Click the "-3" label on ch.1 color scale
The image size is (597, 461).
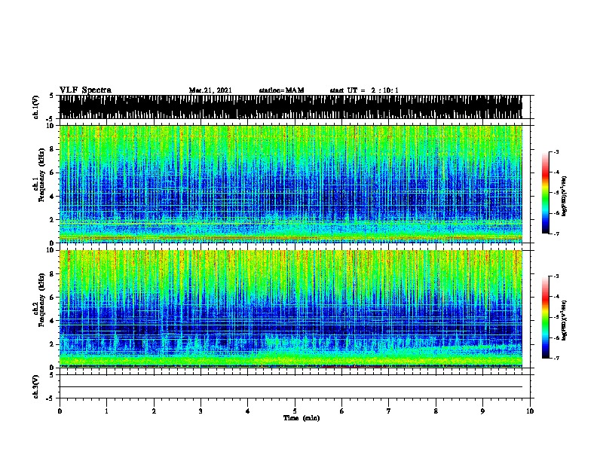556,151
